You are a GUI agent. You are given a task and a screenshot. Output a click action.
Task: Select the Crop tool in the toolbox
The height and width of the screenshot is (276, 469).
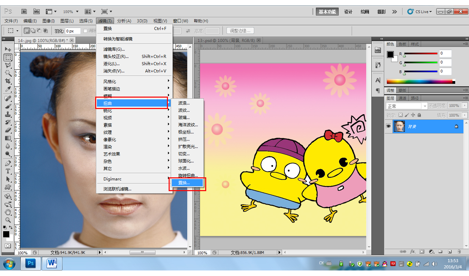coord(8,81)
